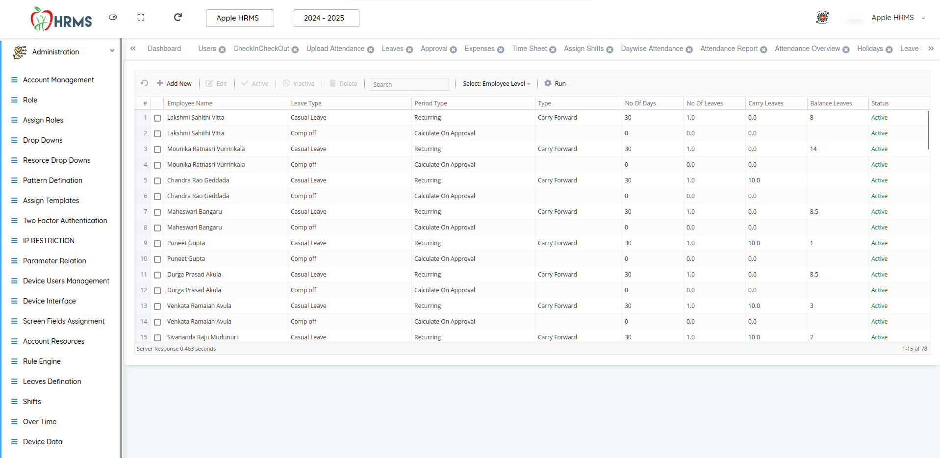The height and width of the screenshot is (458, 940).
Task: Open the 2024 - 2025 year selector
Action: coord(326,18)
